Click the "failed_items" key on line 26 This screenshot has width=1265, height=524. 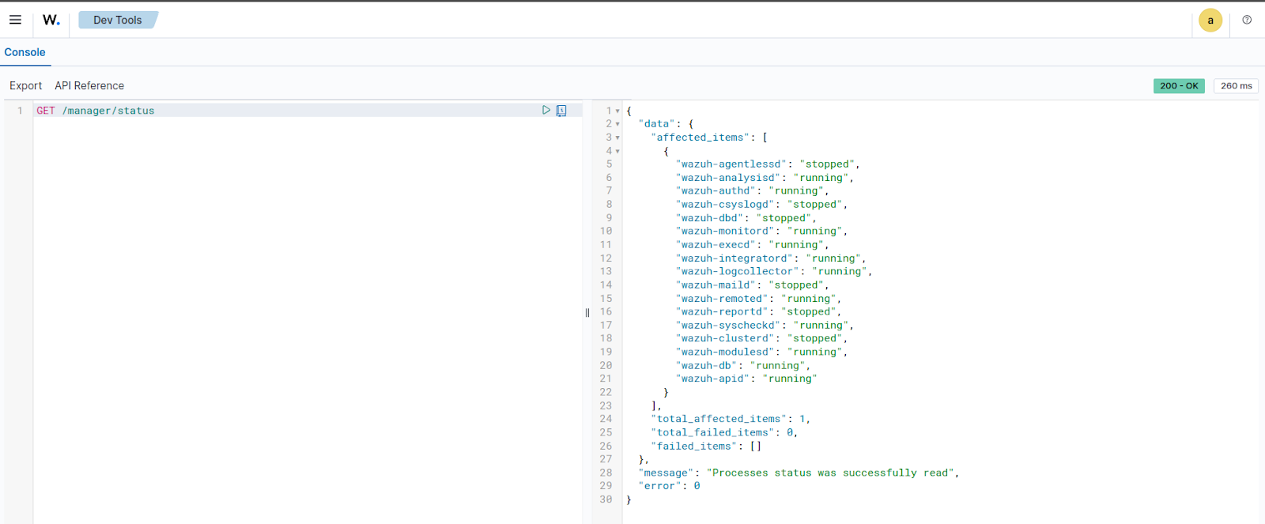point(694,447)
